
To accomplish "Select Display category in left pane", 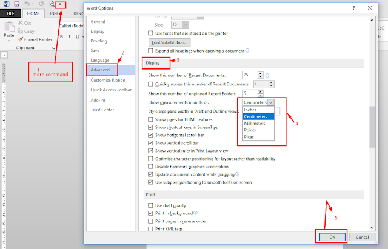I will pos(98,31).
